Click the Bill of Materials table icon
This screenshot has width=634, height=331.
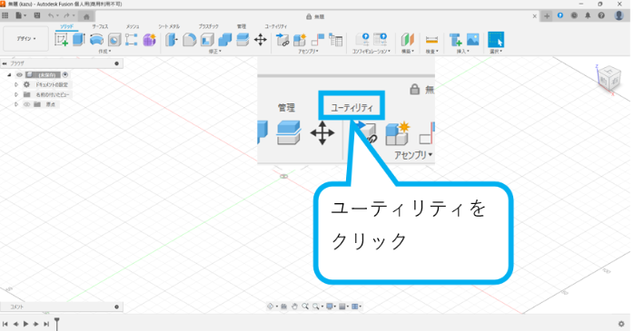(335, 40)
